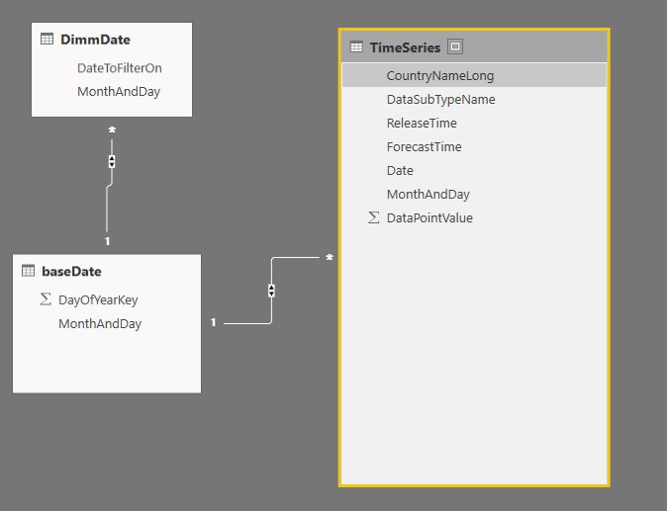This screenshot has width=667, height=511.
Task: Select the CountryNameLong field
Action: tap(474, 75)
